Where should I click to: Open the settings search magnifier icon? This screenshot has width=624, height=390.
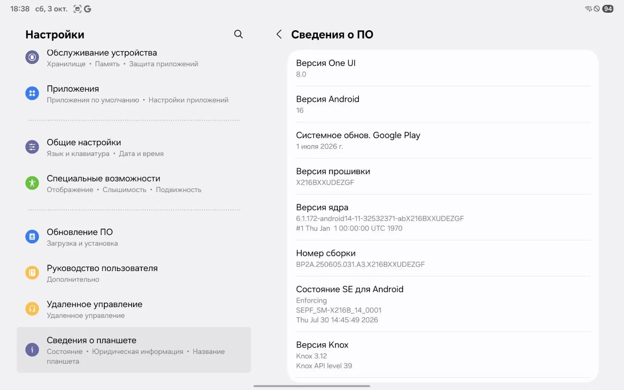(238, 34)
